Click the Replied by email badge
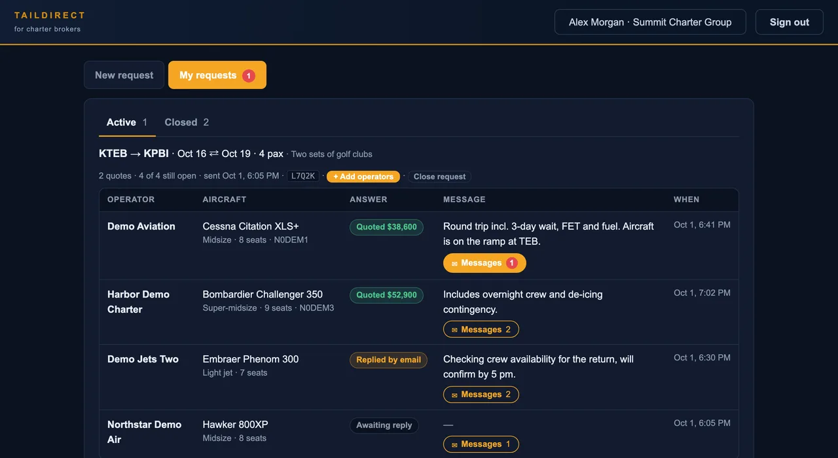 pos(388,360)
